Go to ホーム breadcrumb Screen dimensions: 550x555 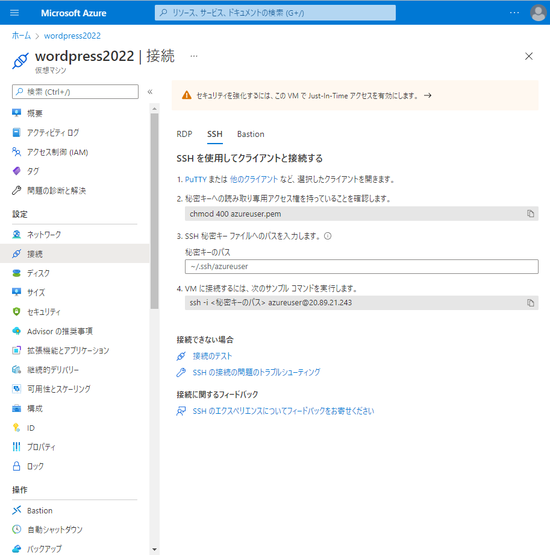pos(21,36)
